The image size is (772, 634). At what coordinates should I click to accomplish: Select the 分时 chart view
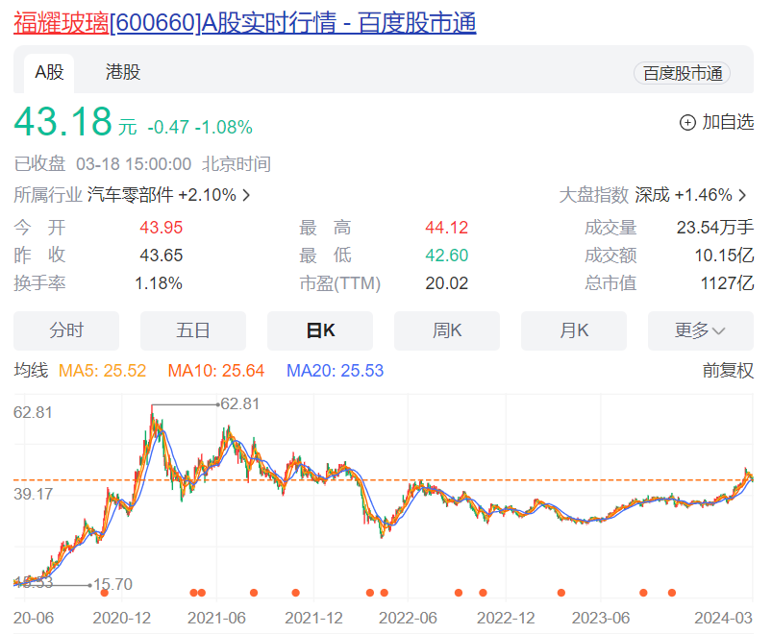pyautogui.click(x=65, y=330)
